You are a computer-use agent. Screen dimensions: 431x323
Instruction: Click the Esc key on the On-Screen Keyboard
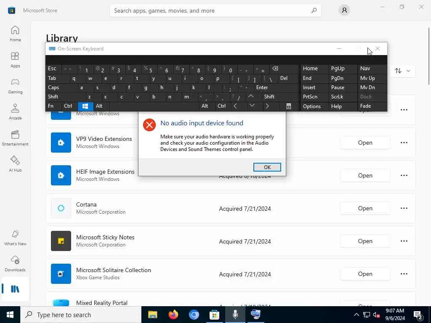[x=53, y=69]
